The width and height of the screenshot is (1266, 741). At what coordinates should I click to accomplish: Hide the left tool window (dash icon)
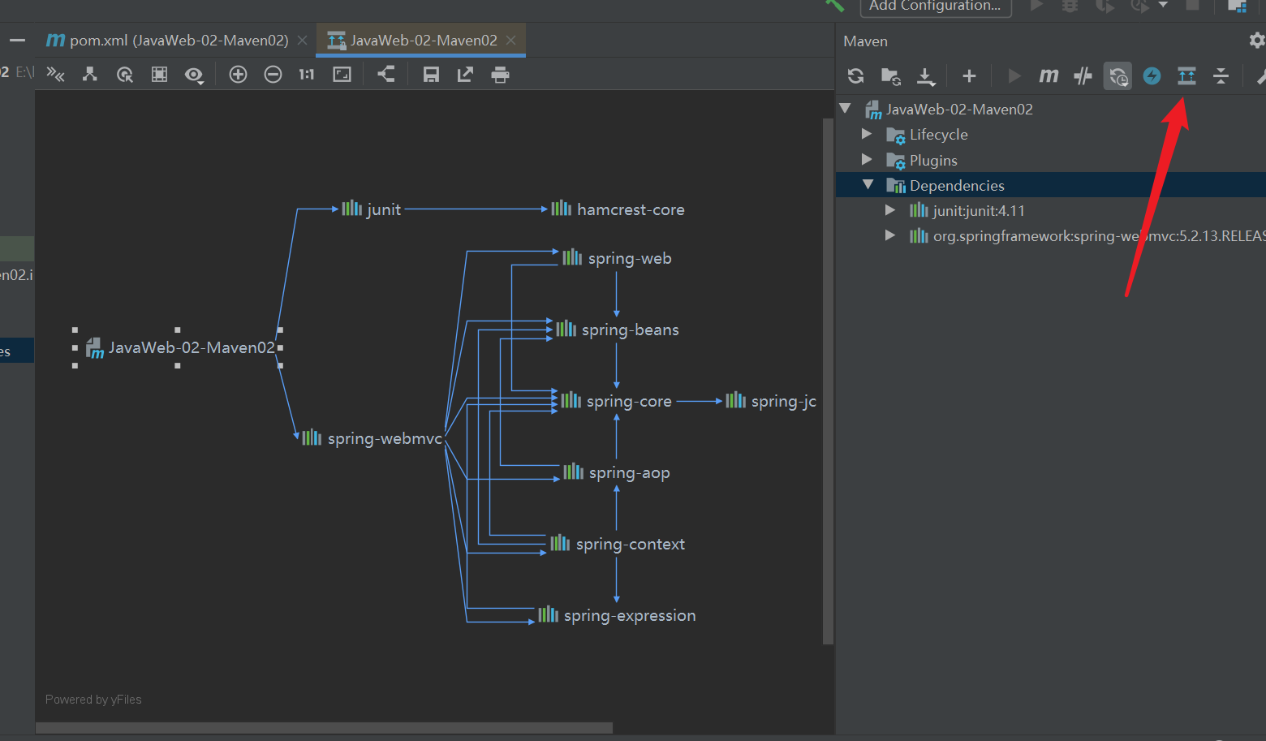17,41
